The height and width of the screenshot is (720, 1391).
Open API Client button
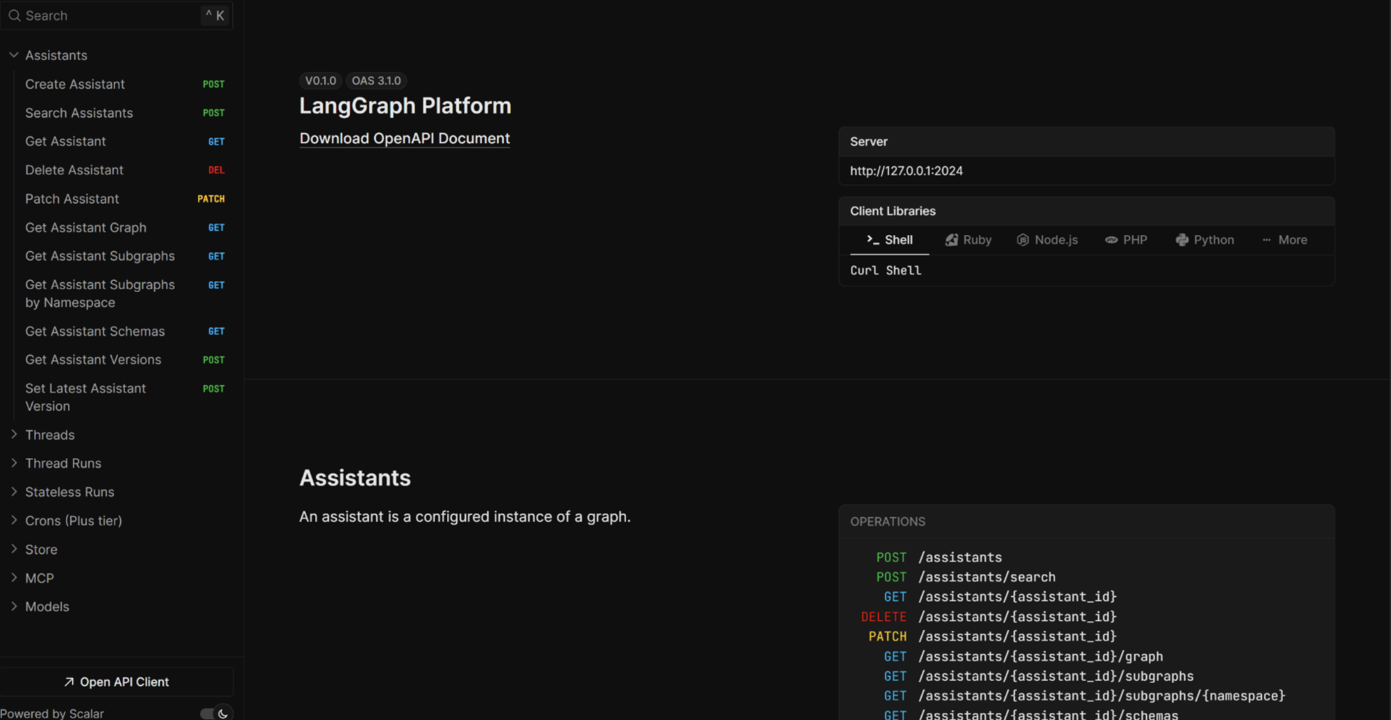[x=117, y=682]
